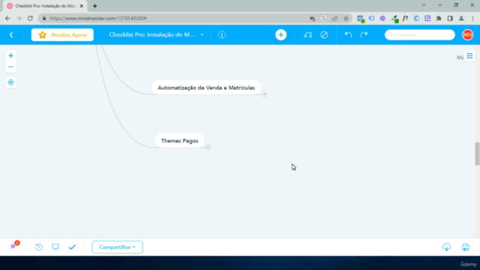Expand Automatização de Venda e Matrículas node
Image resolution: width=480 pixels, height=270 pixels.
click(x=265, y=94)
